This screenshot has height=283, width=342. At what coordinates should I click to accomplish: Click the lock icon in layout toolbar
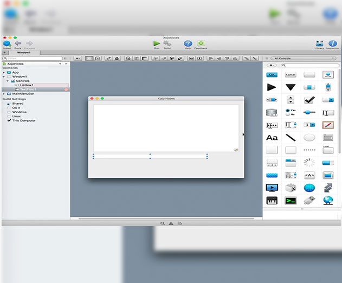[x=117, y=58]
